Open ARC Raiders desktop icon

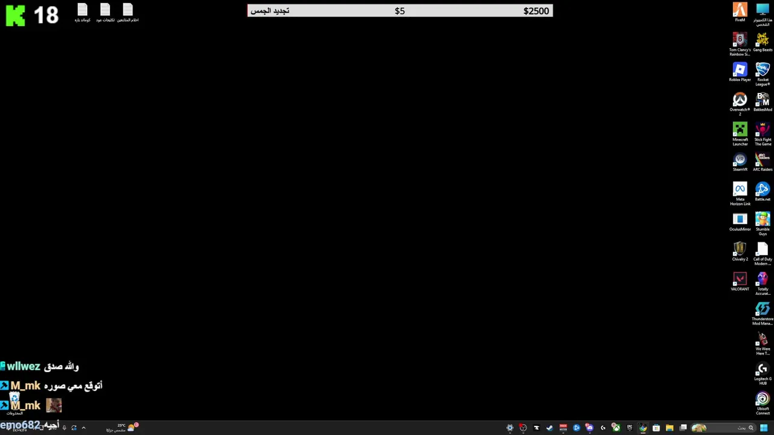763,162
